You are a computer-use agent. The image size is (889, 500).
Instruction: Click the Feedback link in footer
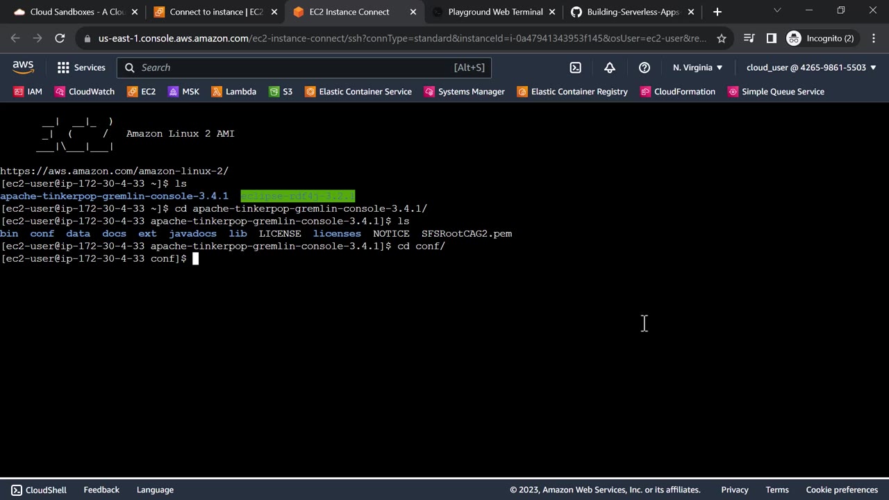click(x=101, y=490)
